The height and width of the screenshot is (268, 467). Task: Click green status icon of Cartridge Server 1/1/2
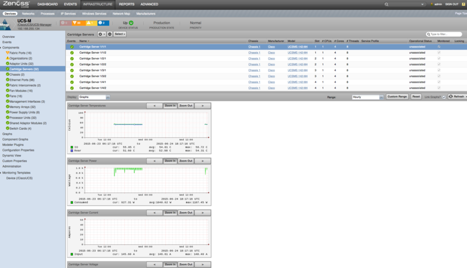[x=72, y=53]
